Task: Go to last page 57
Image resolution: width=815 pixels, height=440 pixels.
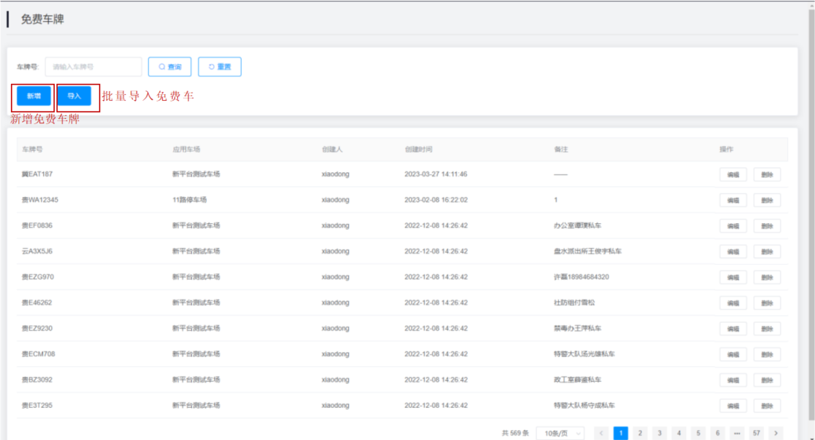Action: coord(756,433)
